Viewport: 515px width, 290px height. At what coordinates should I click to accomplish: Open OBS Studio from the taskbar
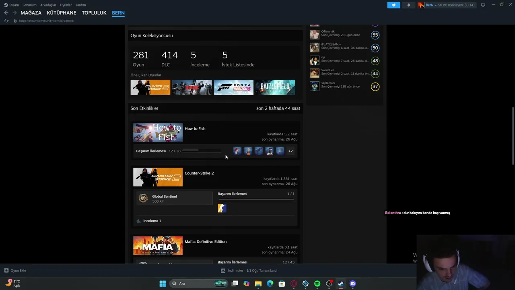329,284
